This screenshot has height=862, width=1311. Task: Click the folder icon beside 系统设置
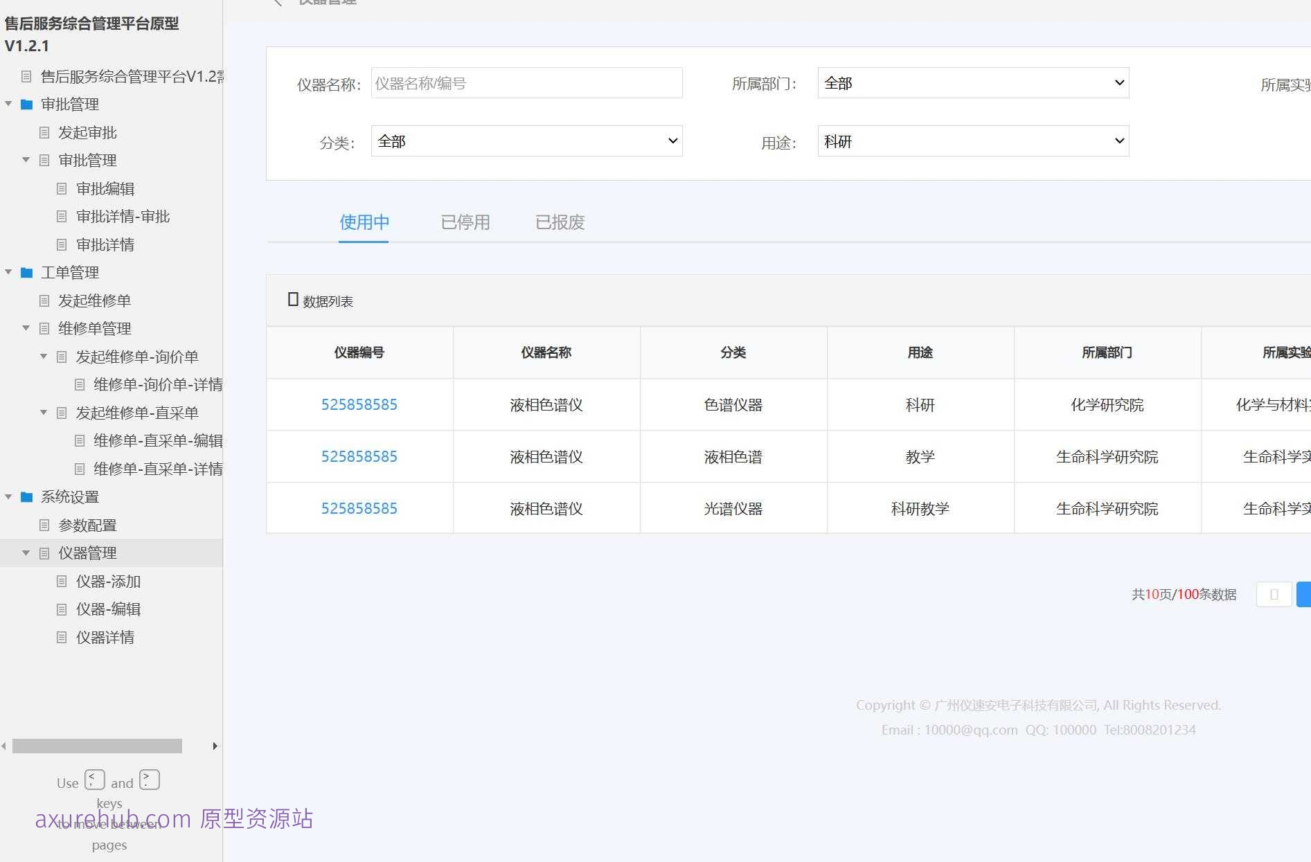coord(26,496)
